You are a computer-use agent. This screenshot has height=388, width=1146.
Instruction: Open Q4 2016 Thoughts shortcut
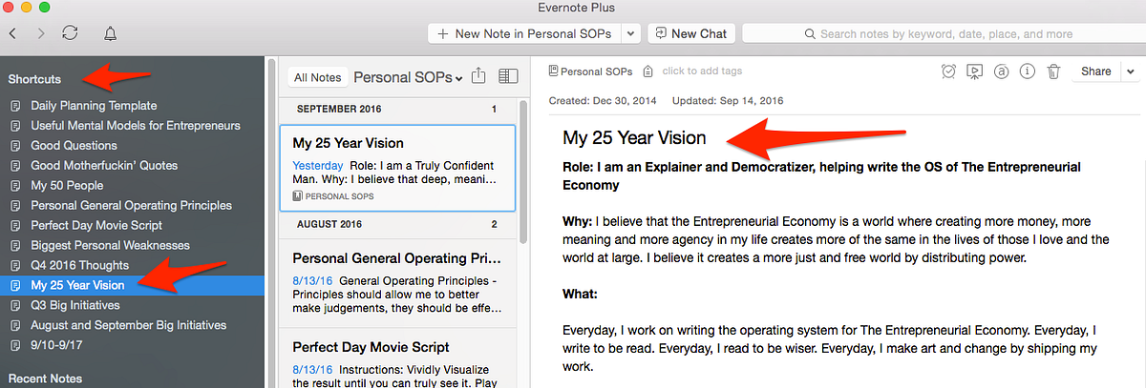click(x=79, y=265)
